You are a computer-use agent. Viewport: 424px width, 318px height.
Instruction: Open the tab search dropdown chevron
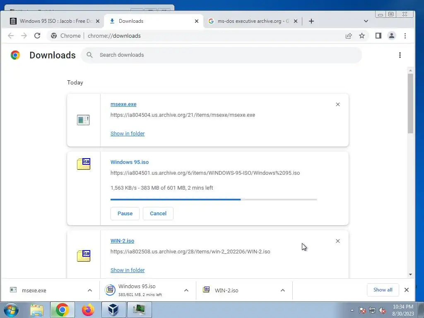[366, 21]
